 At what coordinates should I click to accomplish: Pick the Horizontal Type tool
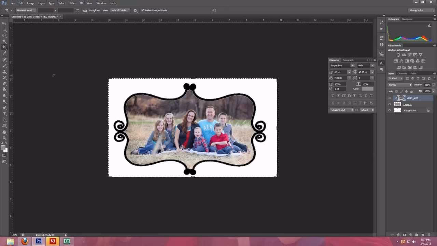(x=4, y=113)
